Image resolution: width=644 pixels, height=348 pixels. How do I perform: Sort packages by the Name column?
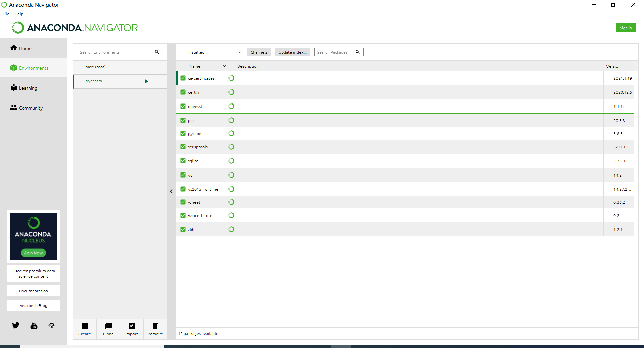point(195,66)
